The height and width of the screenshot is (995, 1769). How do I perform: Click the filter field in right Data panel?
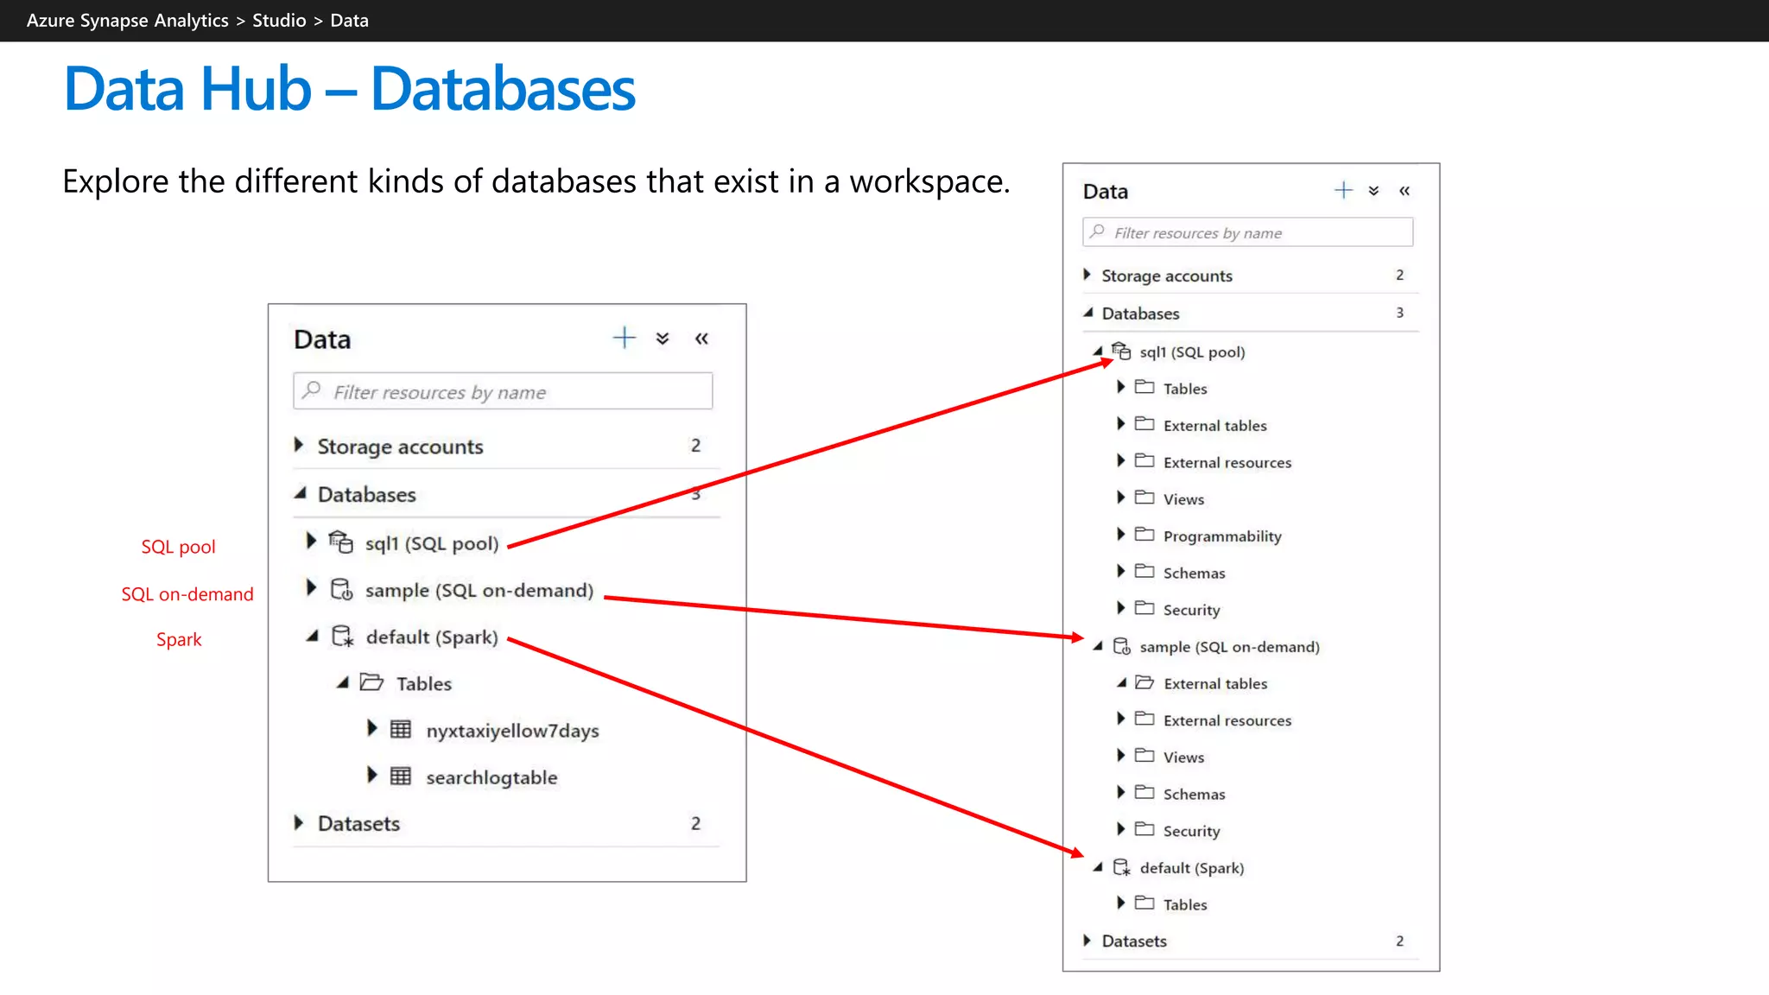pos(1247,232)
